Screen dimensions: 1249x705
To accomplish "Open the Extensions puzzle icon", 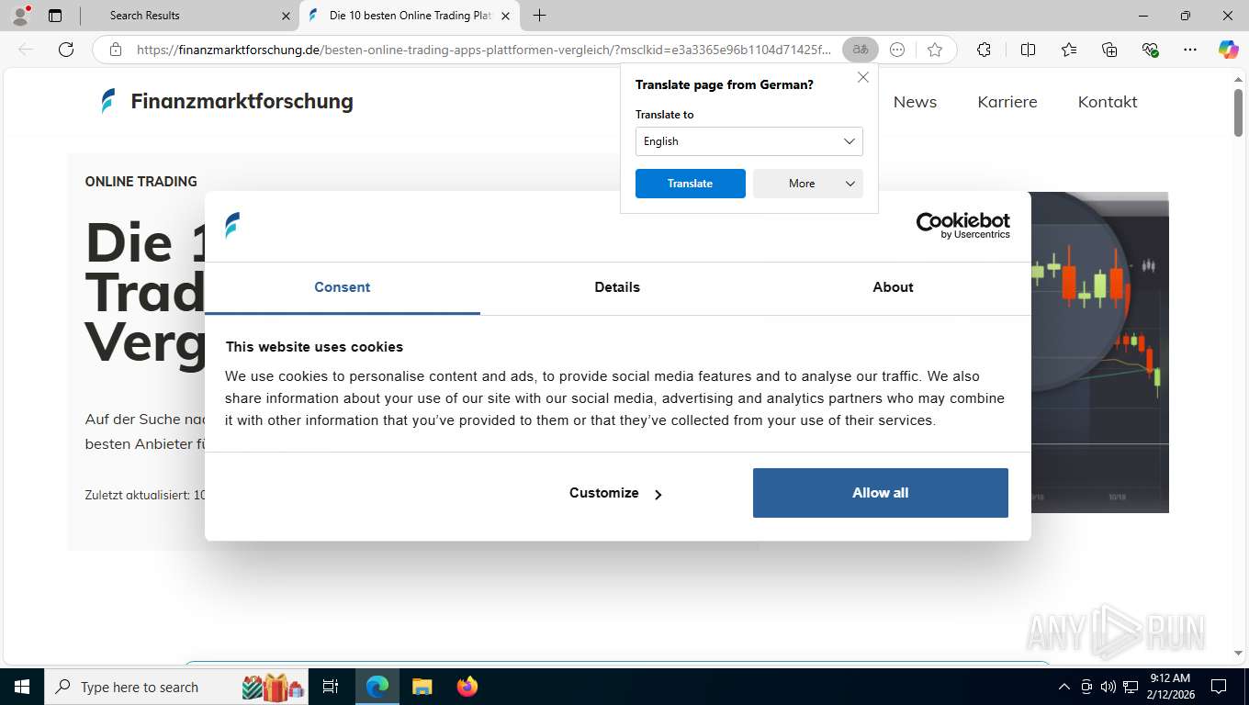I will point(984,50).
